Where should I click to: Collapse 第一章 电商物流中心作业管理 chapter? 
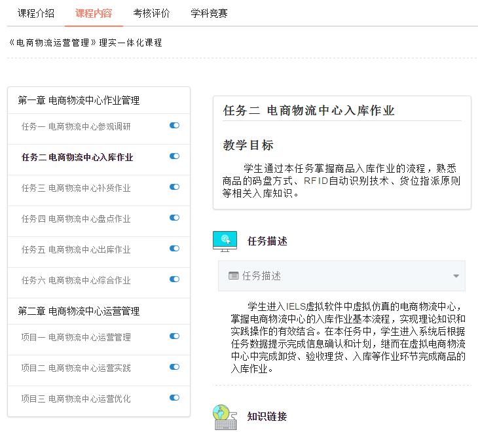click(x=79, y=101)
